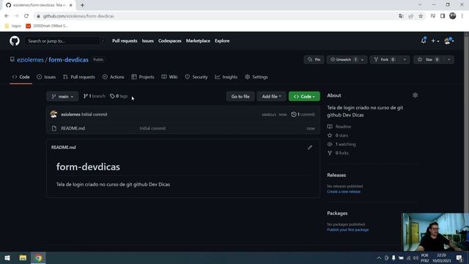Viewport: 469px width, 264px height.
Task: Open the 0 forks link
Action: click(x=338, y=153)
